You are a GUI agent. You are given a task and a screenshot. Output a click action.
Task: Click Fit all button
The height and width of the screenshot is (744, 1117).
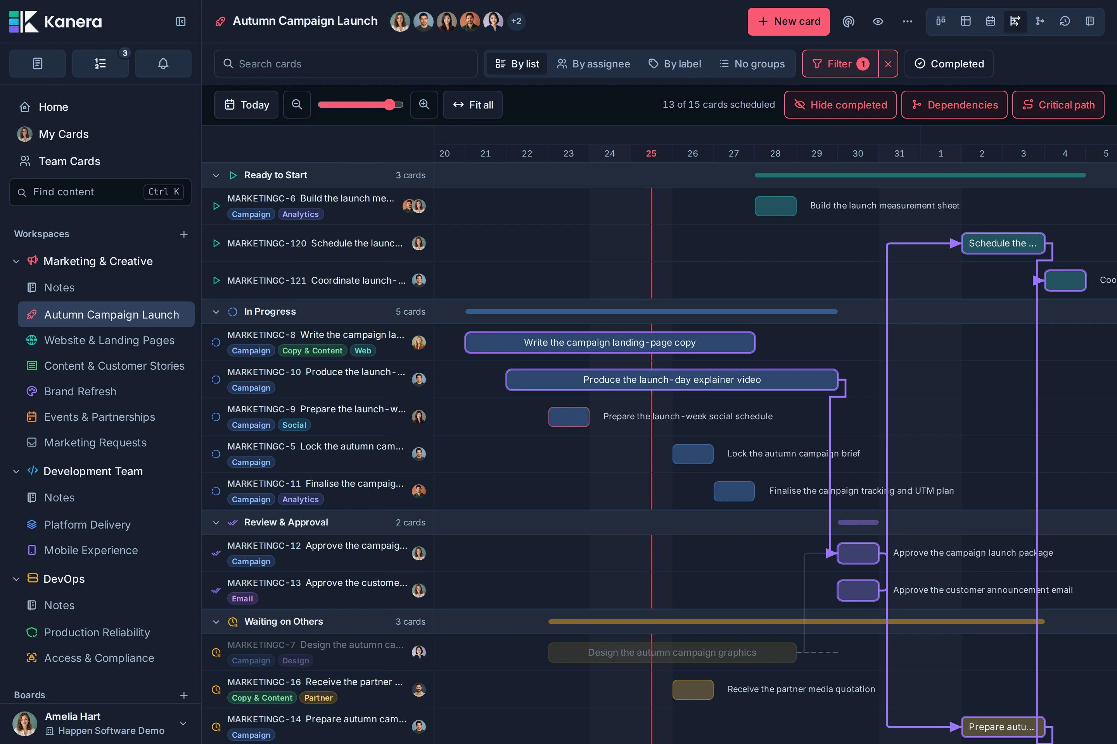click(x=472, y=104)
